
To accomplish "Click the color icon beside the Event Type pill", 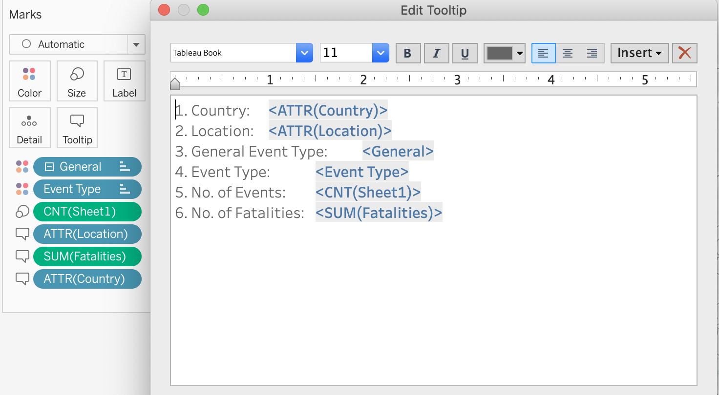I will [x=22, y=189].
